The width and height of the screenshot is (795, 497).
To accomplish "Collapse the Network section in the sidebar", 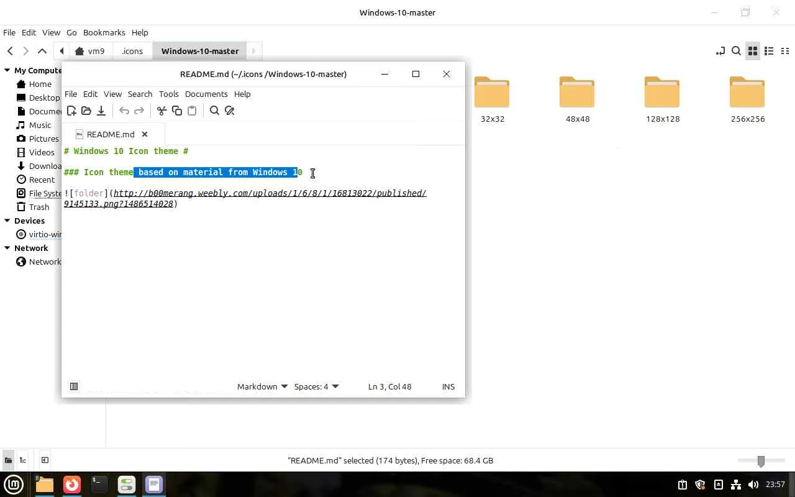I will (x=7, y=248).
